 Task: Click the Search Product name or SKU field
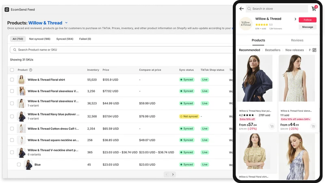point(121,50)
